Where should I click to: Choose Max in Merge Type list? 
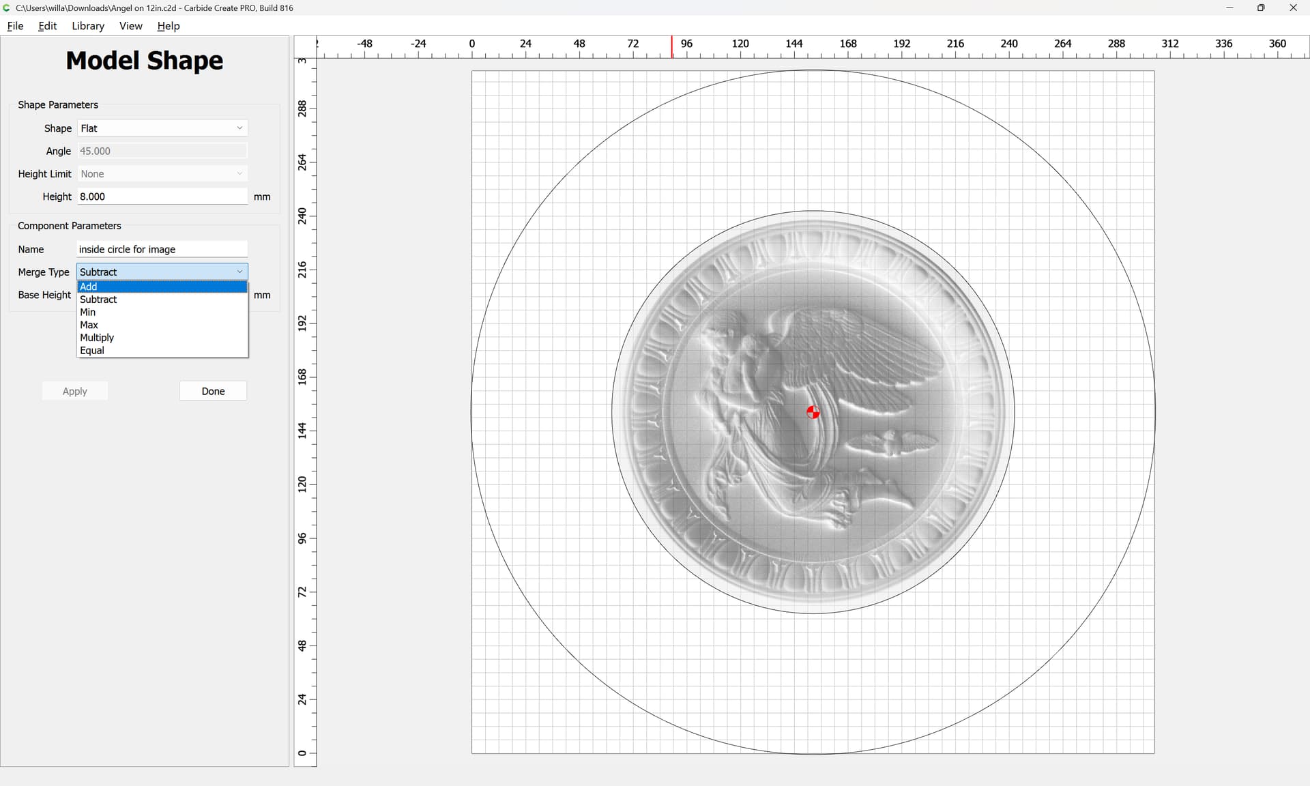click(x=162, y=325)
